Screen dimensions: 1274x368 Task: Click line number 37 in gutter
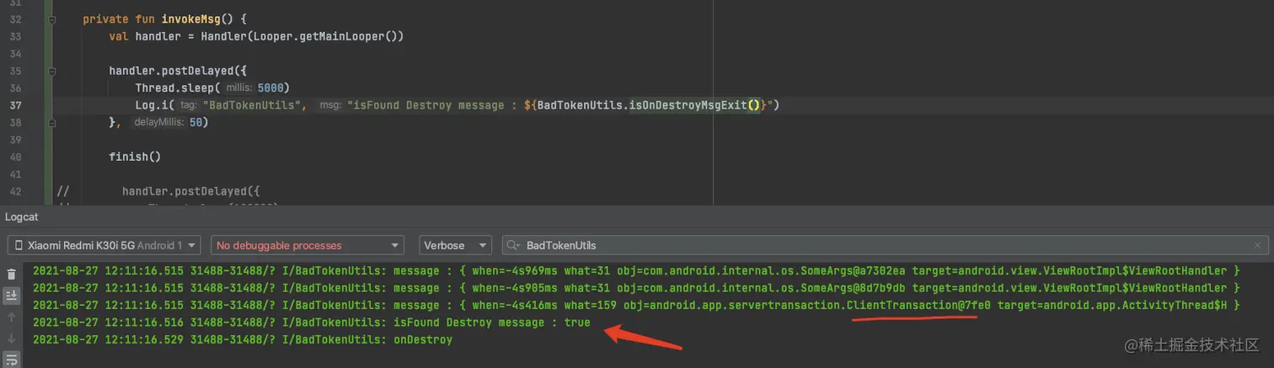16,105
